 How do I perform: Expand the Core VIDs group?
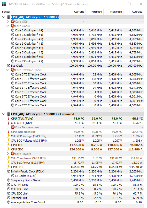coord(8,21)
